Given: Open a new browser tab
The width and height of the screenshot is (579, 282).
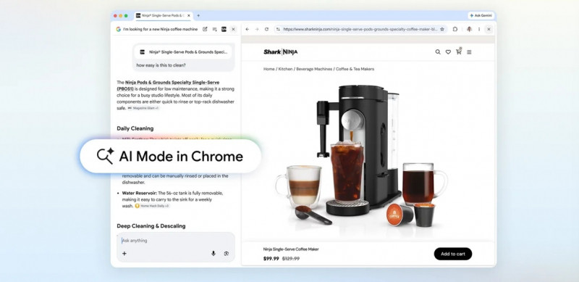Looking at the screenshot, I should click(198, 15).
